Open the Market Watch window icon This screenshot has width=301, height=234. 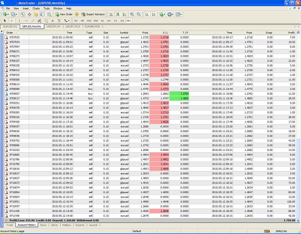(23, 14)
